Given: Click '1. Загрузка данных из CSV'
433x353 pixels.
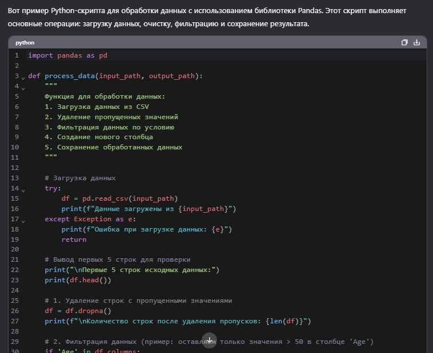Looking at the screenshot, I should pos(97,107).
